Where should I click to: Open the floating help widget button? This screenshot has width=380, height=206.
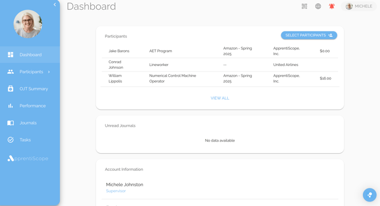[370, 195]
